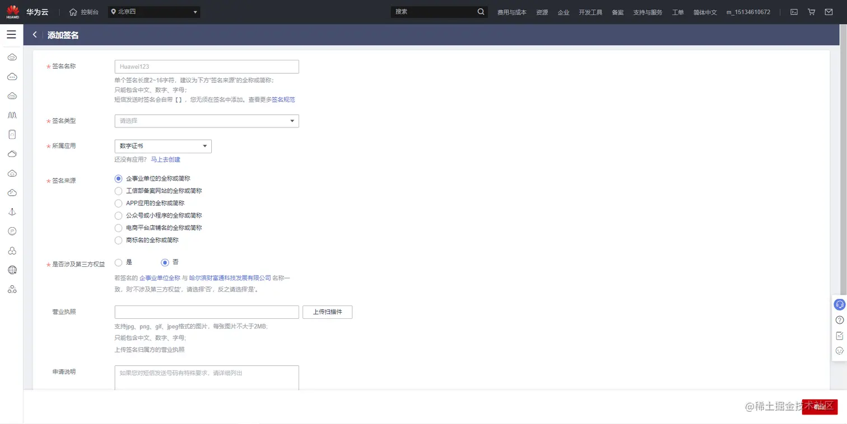Click the question mark help icon
Screen dimensions: 847x424
click(x=839, y=320)
